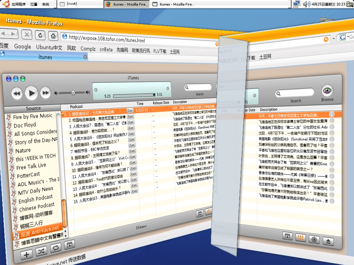This screenshot has width=354, height=265.
Task: Open the 先锋网 bookmark
Action: coord(122,50)
